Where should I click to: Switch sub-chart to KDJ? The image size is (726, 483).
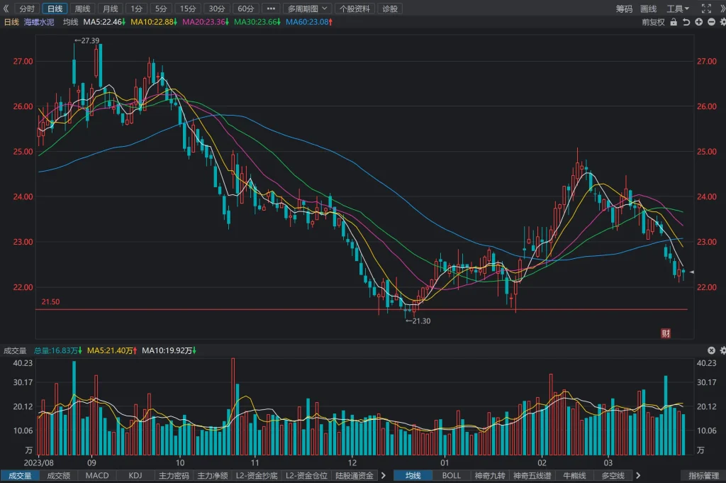click(135, 476)
